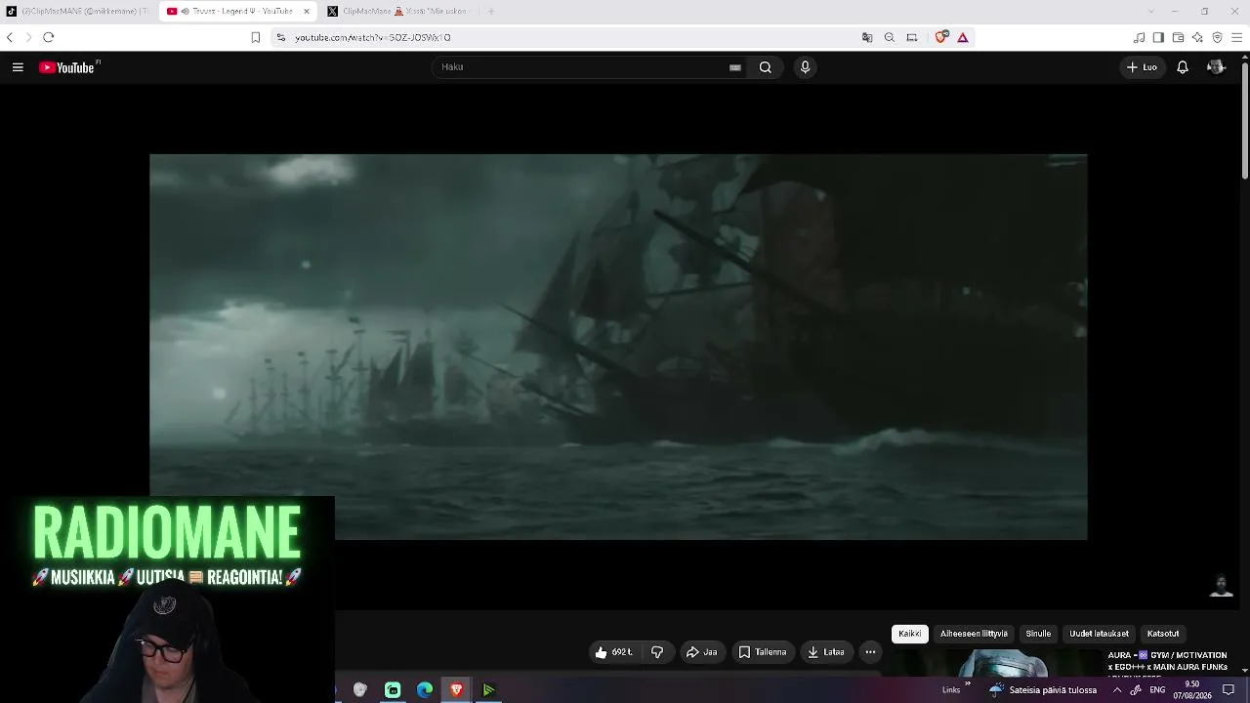Viewport: 1250px width, 703px height.
Task: Go back in browser history
Action: tap(10, 37)
